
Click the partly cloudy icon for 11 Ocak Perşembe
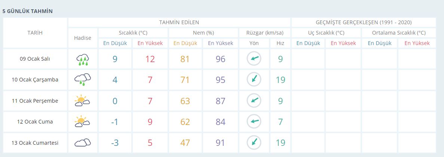click(83, 100)
